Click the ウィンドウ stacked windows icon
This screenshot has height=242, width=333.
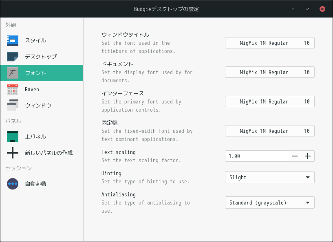tap(13, 105)
